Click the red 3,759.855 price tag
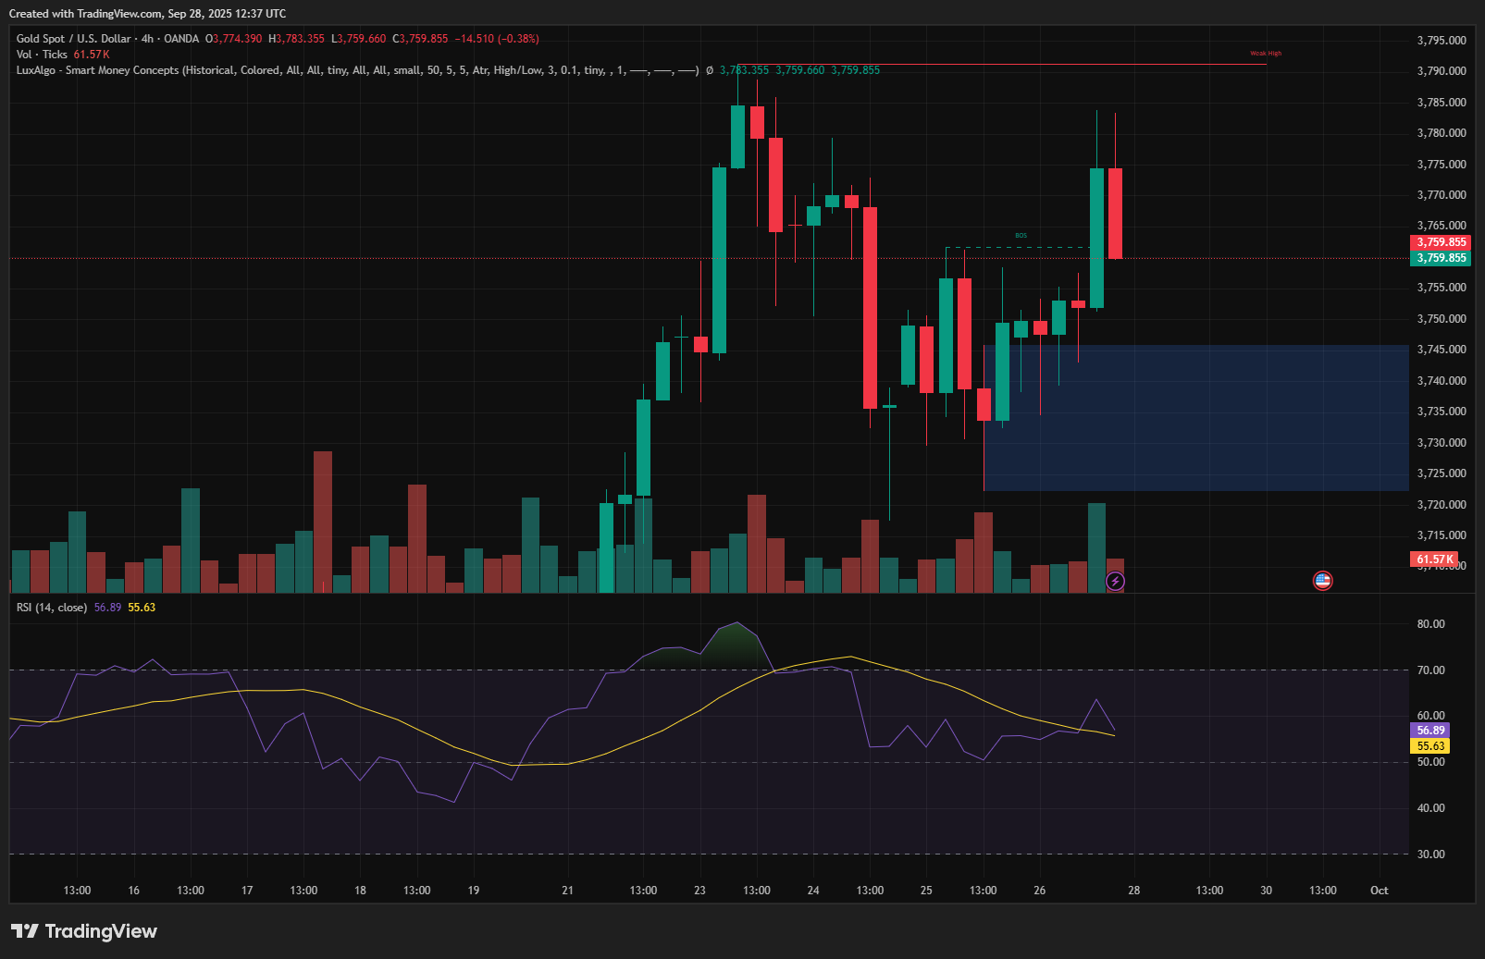 (x=1441, y=242)
